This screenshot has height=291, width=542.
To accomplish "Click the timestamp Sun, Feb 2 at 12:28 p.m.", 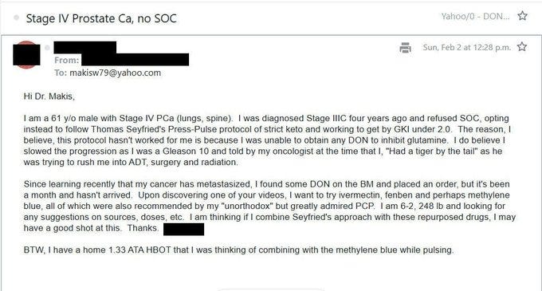I will [x=466, y=47].
